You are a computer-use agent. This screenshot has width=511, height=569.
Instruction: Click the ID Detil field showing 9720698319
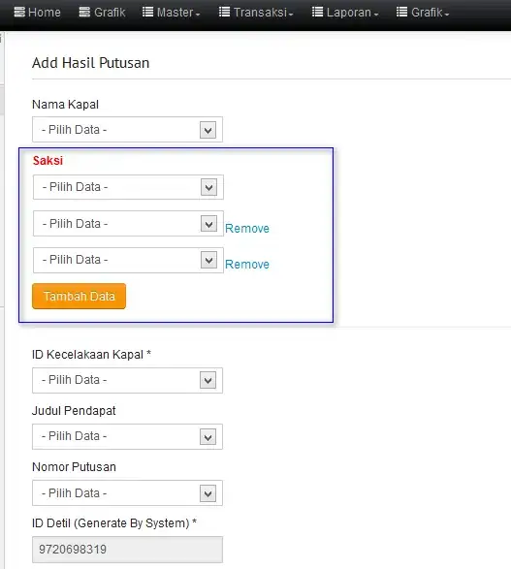tap(127, 550)
